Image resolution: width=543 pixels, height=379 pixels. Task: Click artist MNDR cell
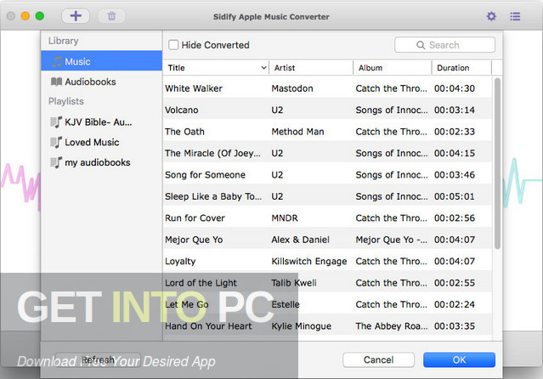tap(285, 218)
